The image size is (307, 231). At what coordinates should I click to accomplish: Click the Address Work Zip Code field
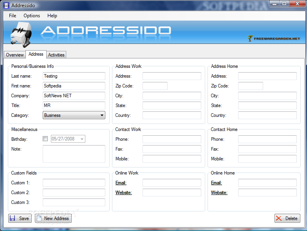pyautogui.click(x=155, y=86)
